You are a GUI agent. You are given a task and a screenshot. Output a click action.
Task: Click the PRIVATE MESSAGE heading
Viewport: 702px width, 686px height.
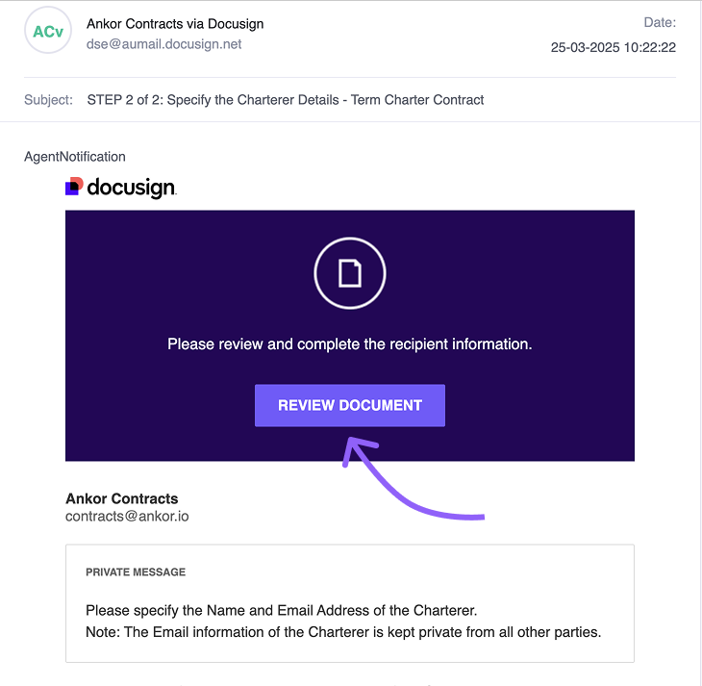click(x=136, y=572)
